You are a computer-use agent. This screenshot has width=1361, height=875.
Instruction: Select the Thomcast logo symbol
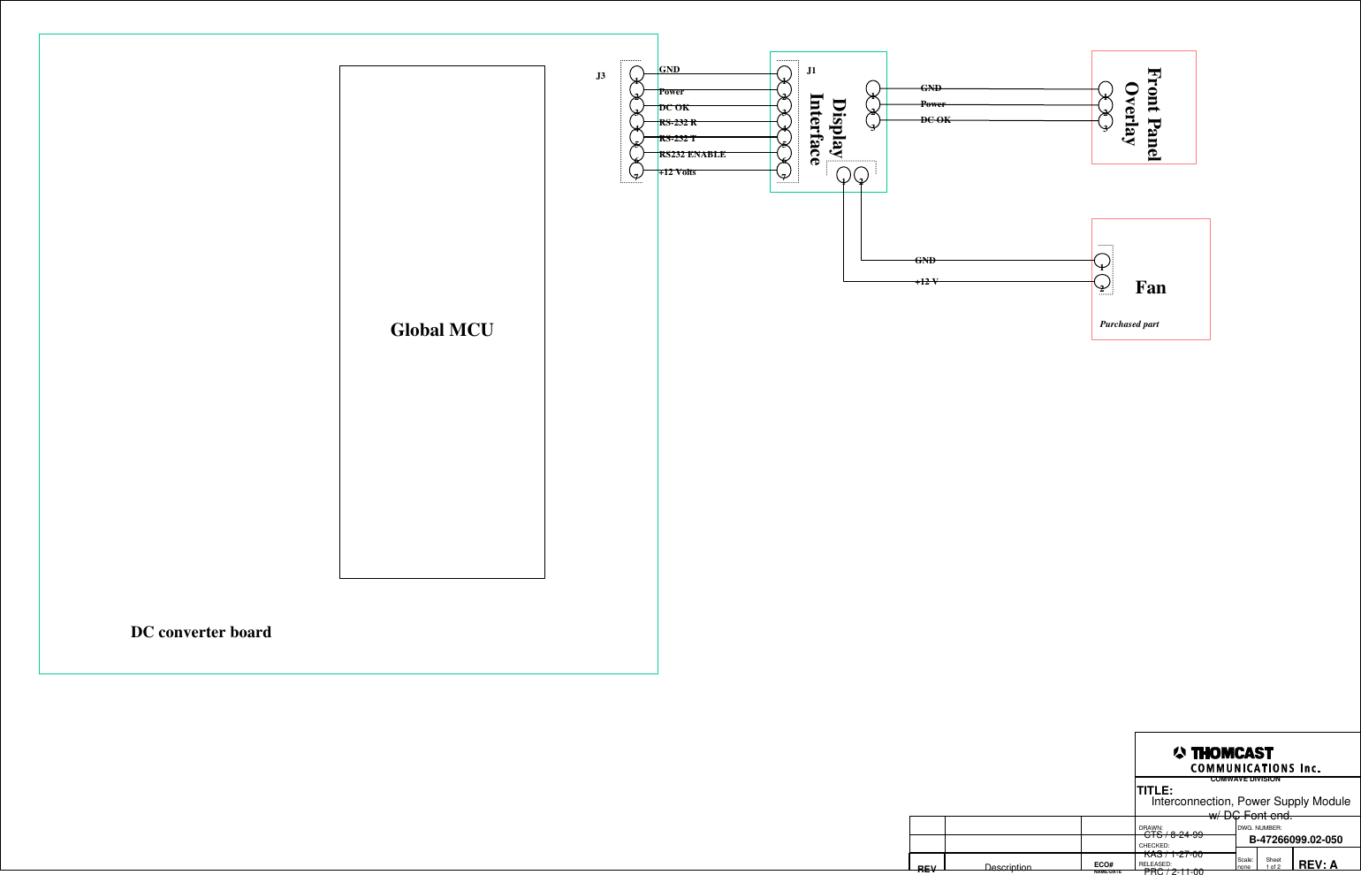(x=1178, y=753)
